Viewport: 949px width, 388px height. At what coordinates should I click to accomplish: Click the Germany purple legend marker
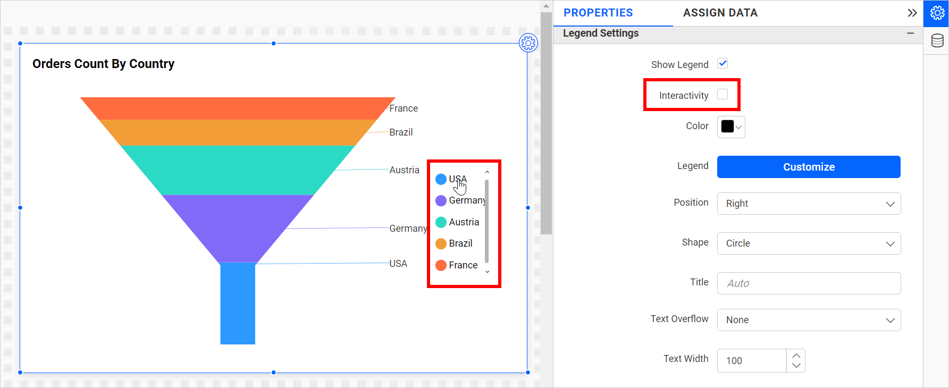(x=441, y=201)
